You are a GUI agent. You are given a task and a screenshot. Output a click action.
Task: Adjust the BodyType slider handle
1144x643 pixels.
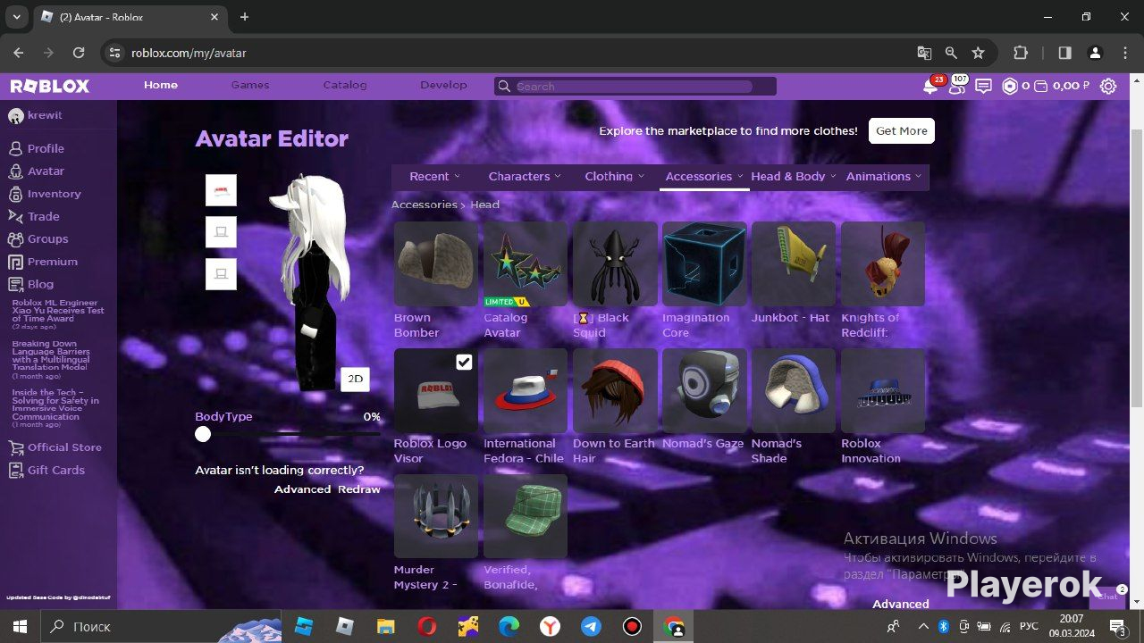click(x=203, y=434)
